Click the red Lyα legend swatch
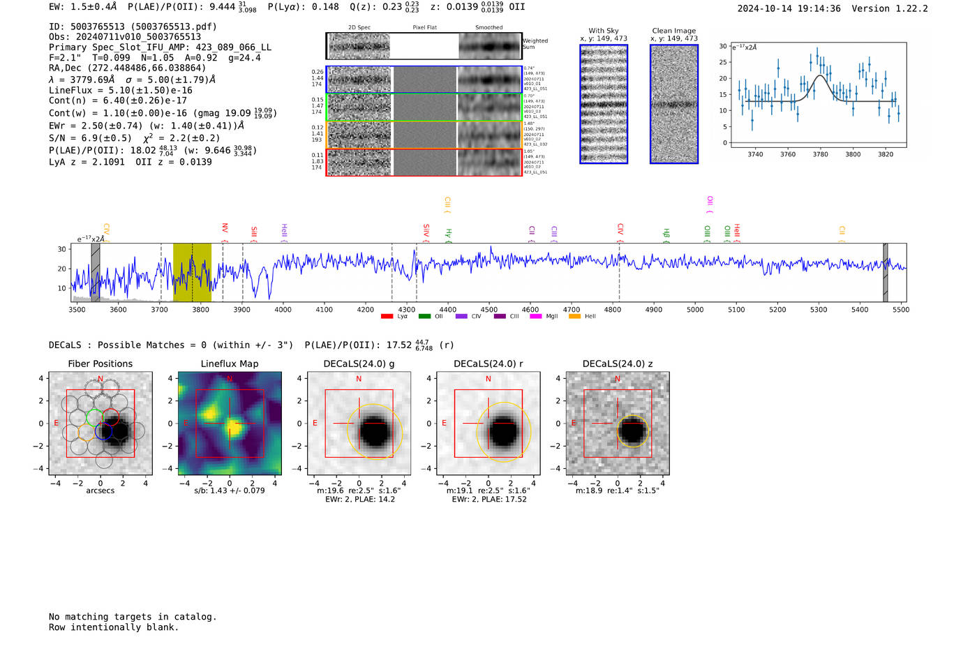 387,316
